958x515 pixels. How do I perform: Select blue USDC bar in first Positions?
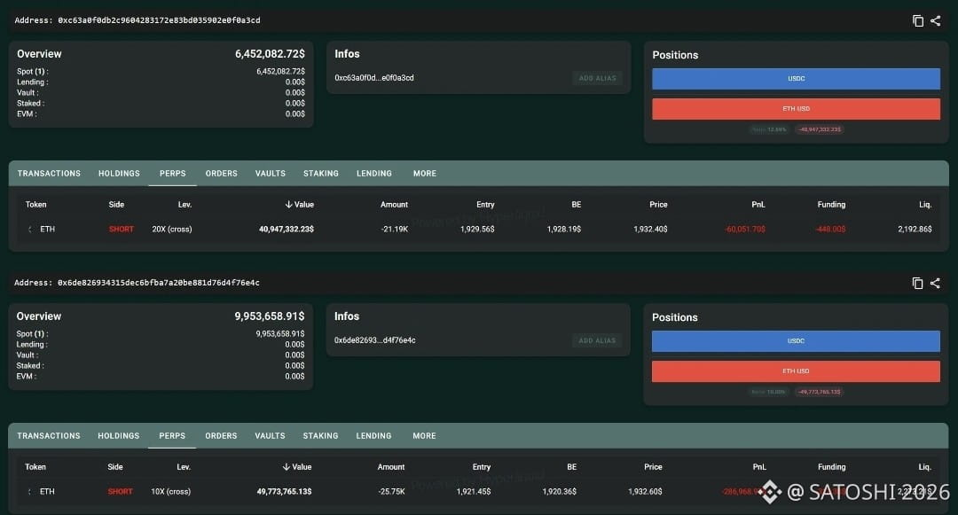pyautogui.click(x=796, y=79)
